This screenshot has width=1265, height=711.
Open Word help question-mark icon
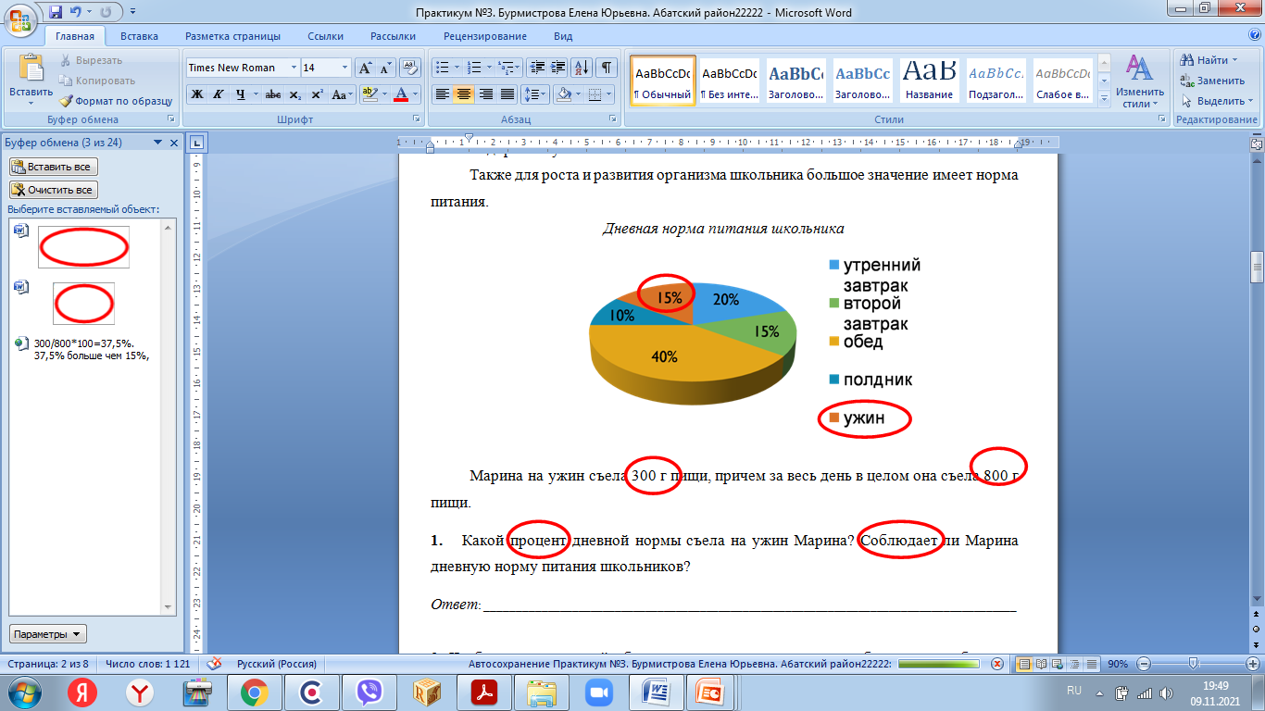pos(1253,36)
